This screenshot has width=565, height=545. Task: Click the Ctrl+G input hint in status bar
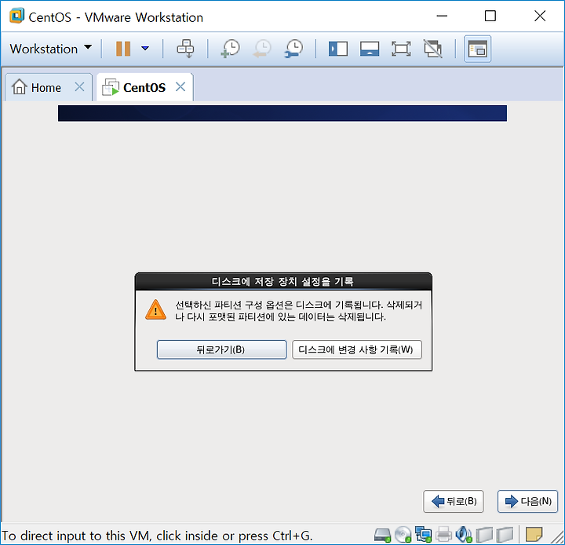coord(157,536)
